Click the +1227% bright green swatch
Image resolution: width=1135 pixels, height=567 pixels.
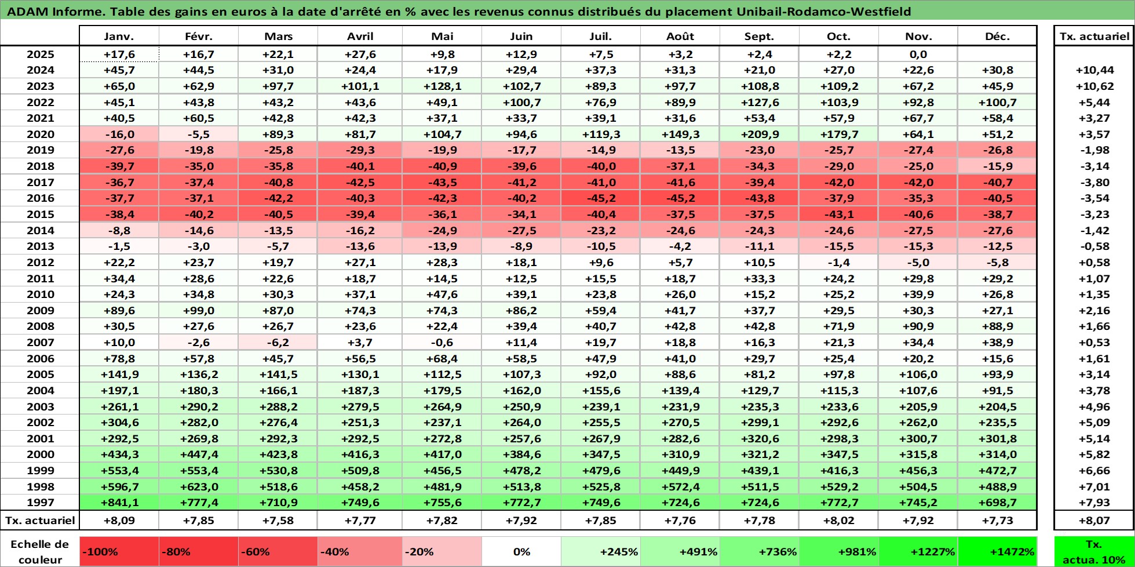(918, 551)
